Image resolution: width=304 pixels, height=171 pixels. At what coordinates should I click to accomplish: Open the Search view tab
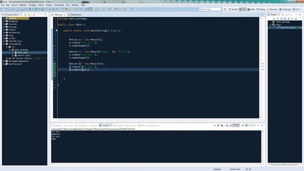[93, 125]
